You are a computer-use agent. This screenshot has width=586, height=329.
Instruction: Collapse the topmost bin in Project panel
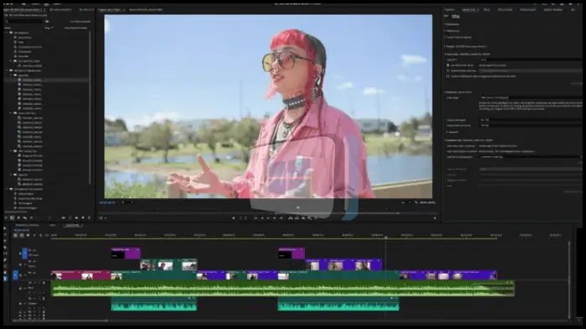pyautogui.click(x=7, y=33)
